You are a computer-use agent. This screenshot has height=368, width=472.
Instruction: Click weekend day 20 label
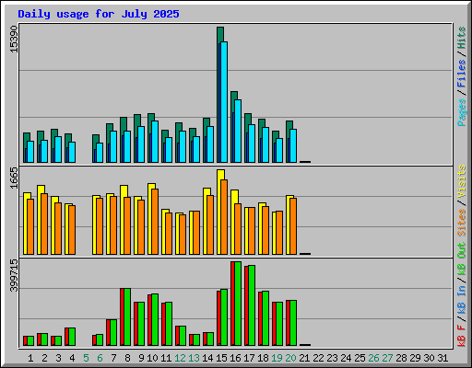coord(290,358)
